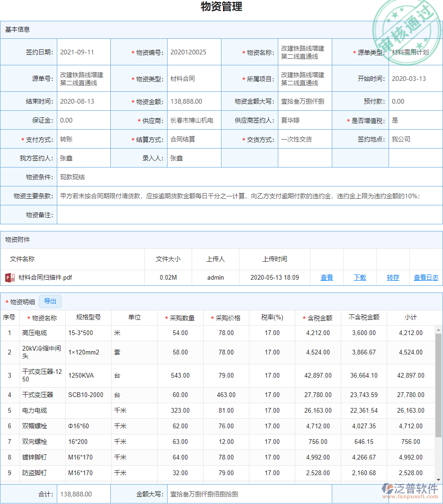Click the filename 材料合同扫描件.pdf
Image resolution: width=443 pixels, height=504 pixels.
[44, 277]
